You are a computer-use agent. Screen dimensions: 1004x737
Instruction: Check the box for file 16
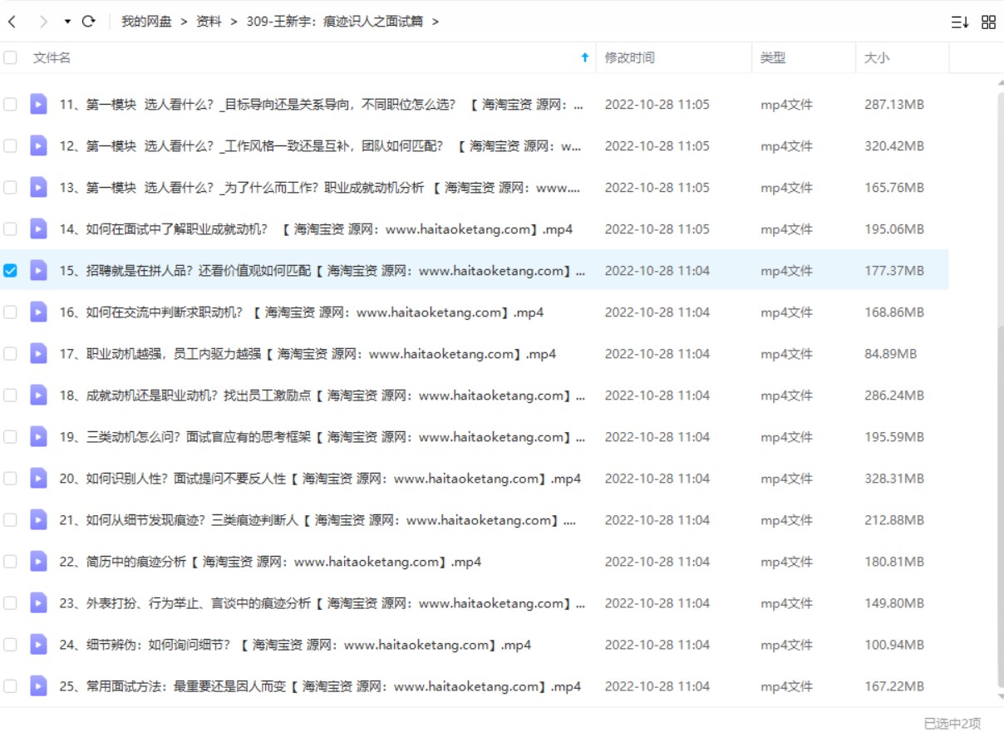tap(10, 312)
